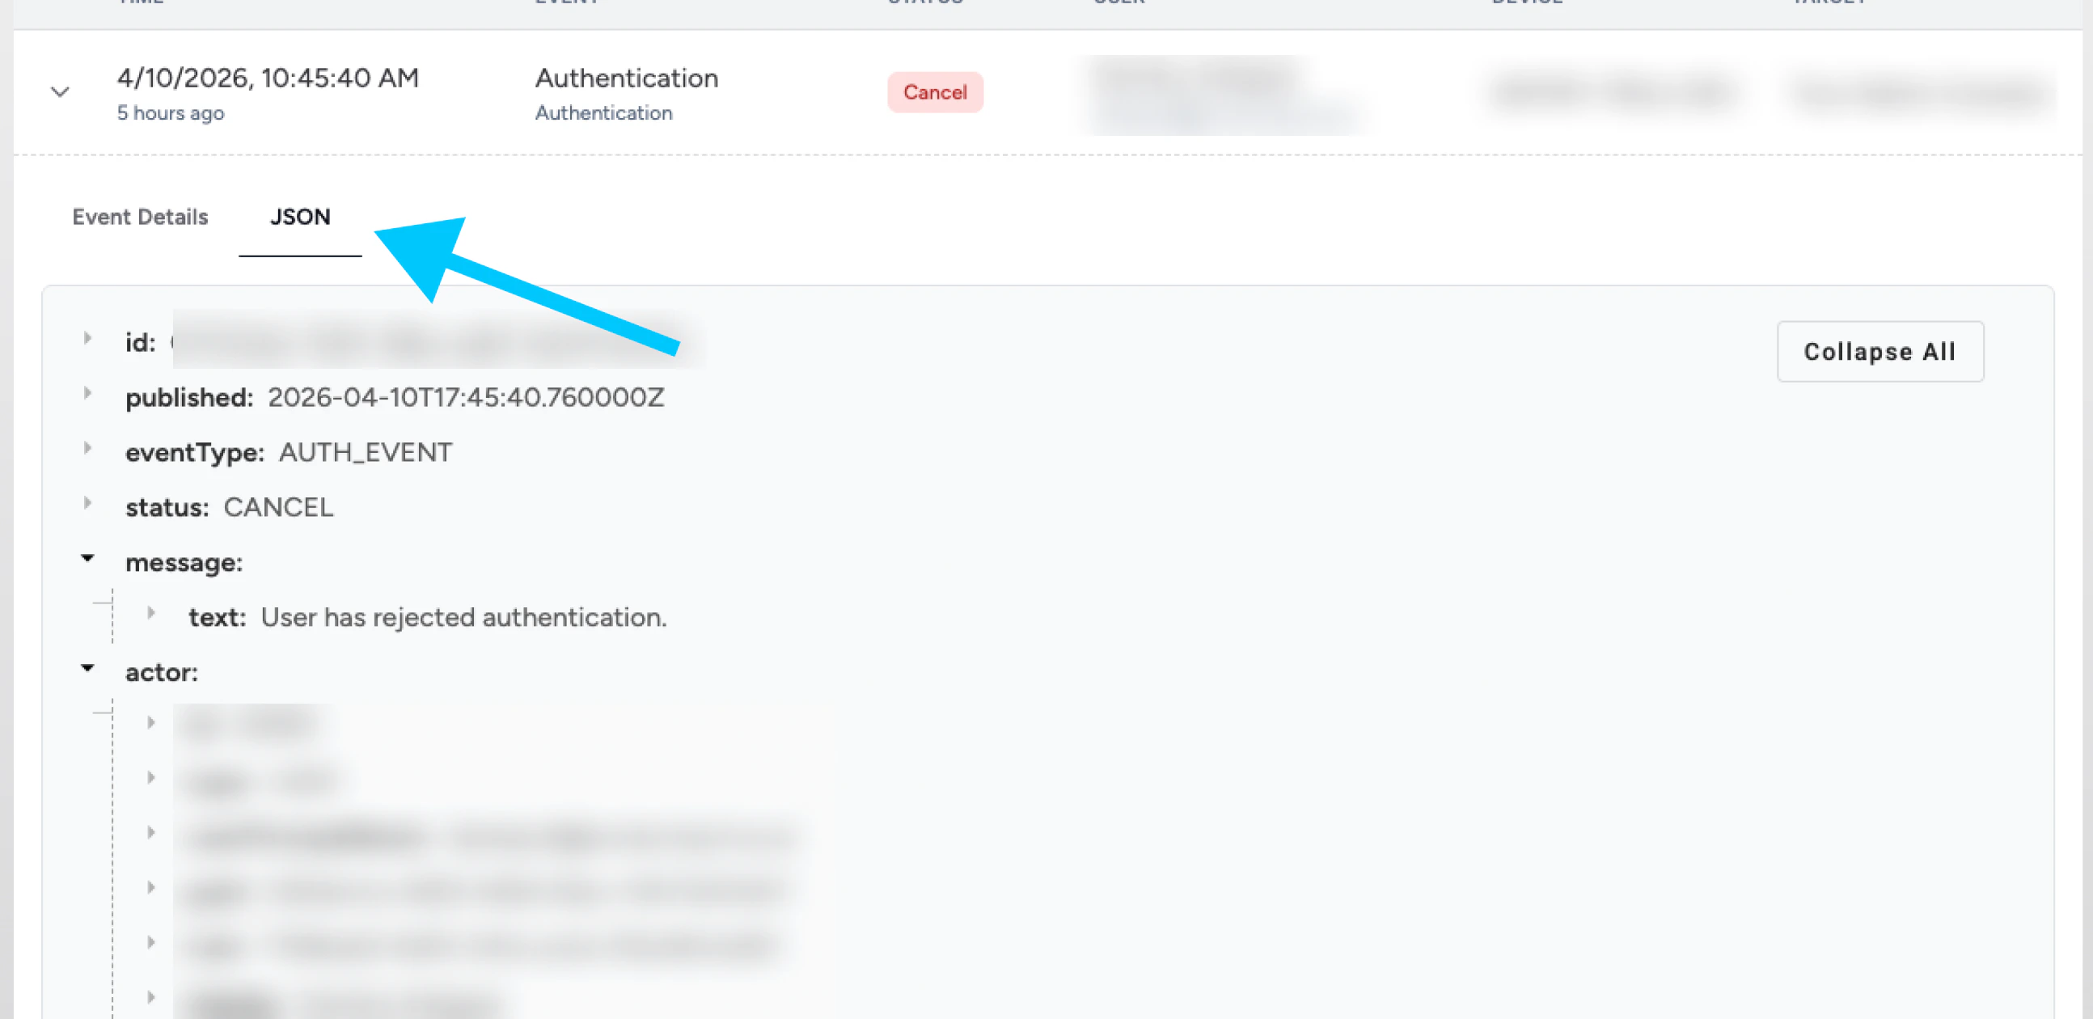2093x1019 pixels.
Task: Expand the id field arrow
Action: tap(88, 338)
